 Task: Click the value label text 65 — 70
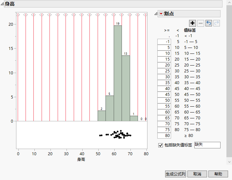tap(192, 118)
